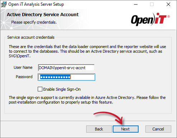Click the credentials description paragraph
This screenshot has height=138, width=177.
pyautogui.click(x=87, y=51)
